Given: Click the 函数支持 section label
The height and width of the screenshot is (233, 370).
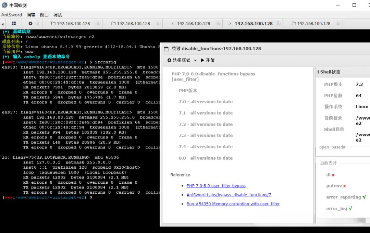Looking at the screenshot, I should point(328,163).
